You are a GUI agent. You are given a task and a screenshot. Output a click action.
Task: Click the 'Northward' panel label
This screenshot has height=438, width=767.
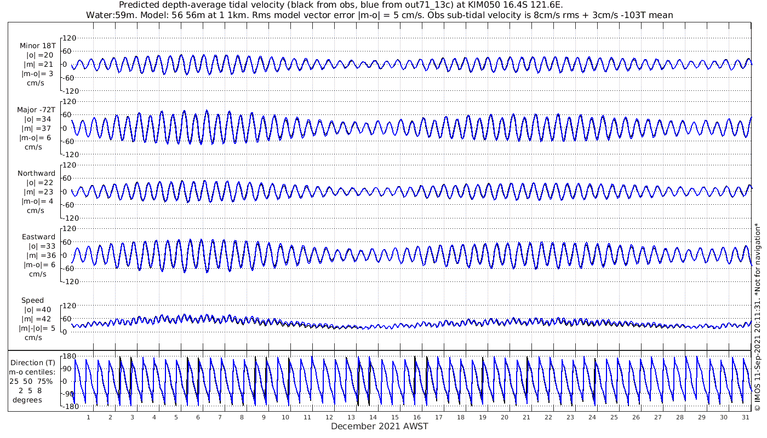36,174
